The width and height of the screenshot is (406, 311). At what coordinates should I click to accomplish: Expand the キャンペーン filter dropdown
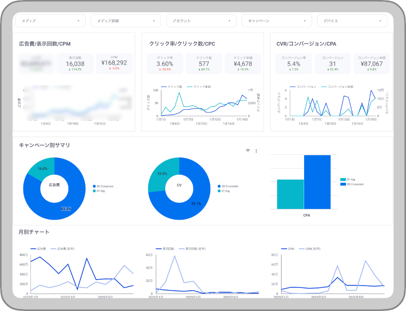point(276,21)
